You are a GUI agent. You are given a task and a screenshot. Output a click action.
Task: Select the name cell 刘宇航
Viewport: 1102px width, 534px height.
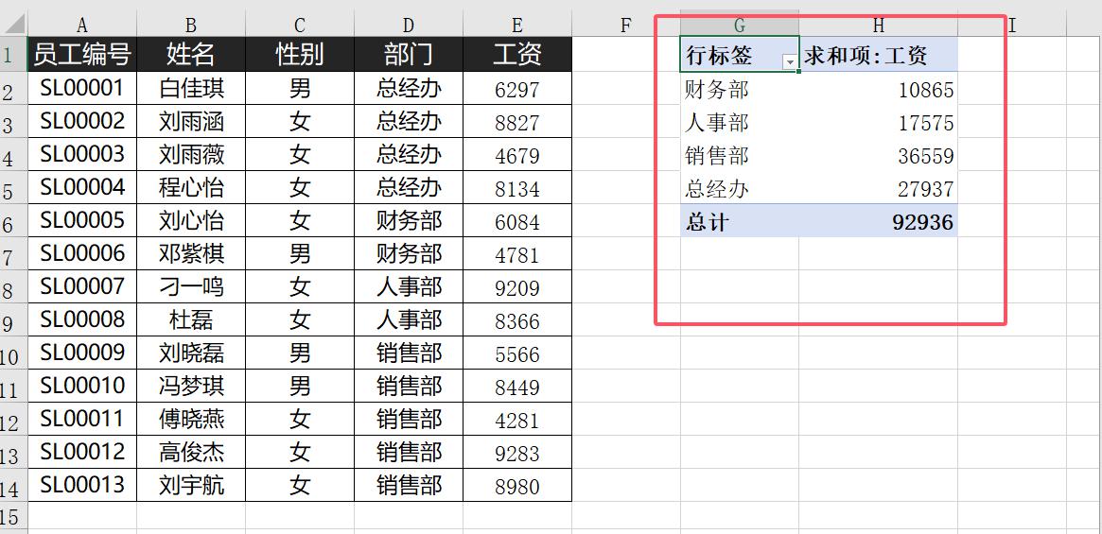(x=190, y=485)
